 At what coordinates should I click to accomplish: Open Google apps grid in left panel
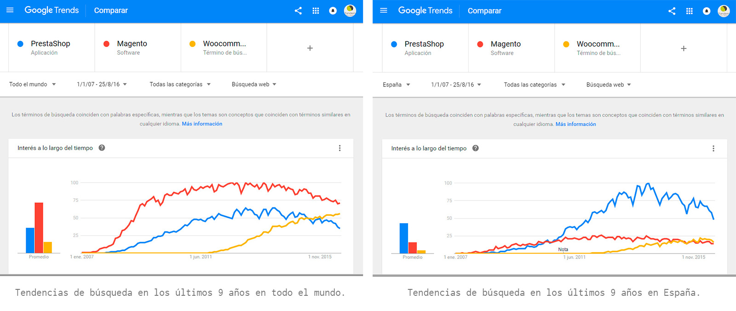point(316,11)
